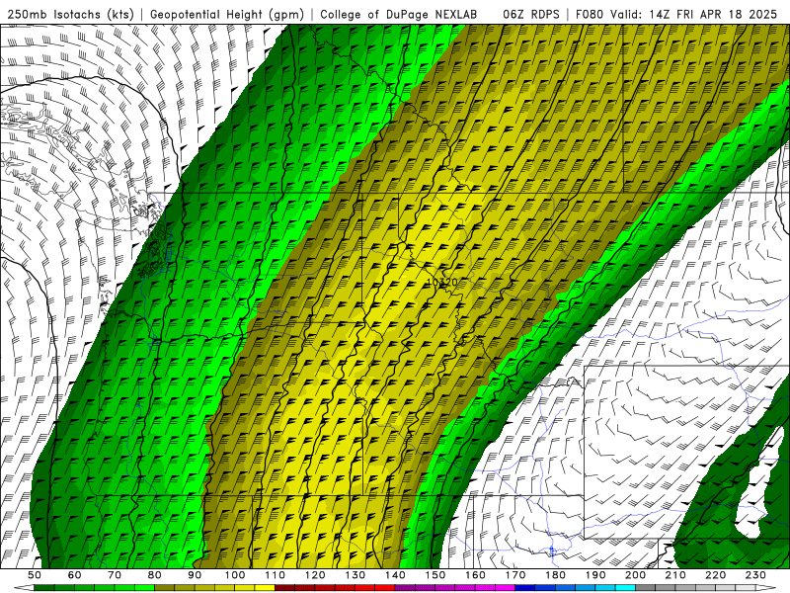Click the dark blue swatch starting at 170 kts
790x593 pixels.
pyautogui.click(x=525, y=588)
